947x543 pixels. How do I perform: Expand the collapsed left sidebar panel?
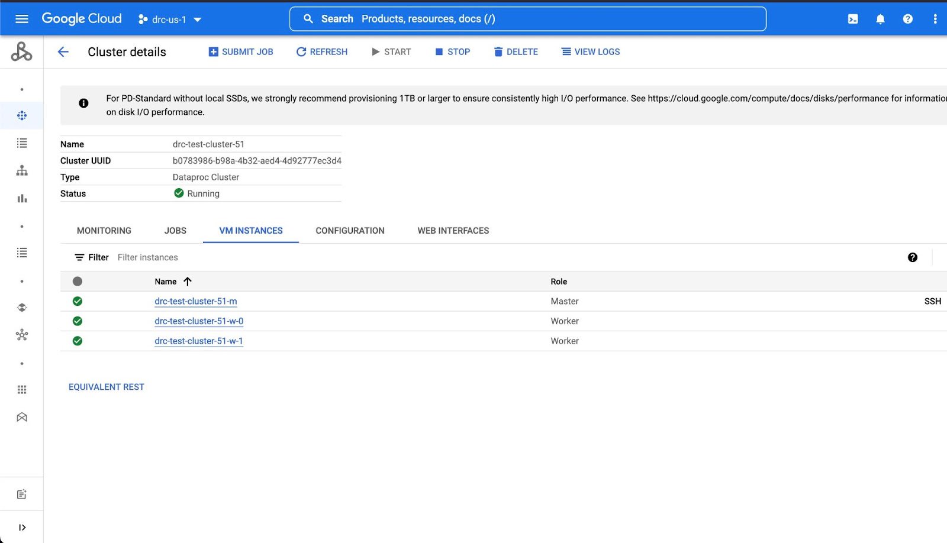pos(22,527)
